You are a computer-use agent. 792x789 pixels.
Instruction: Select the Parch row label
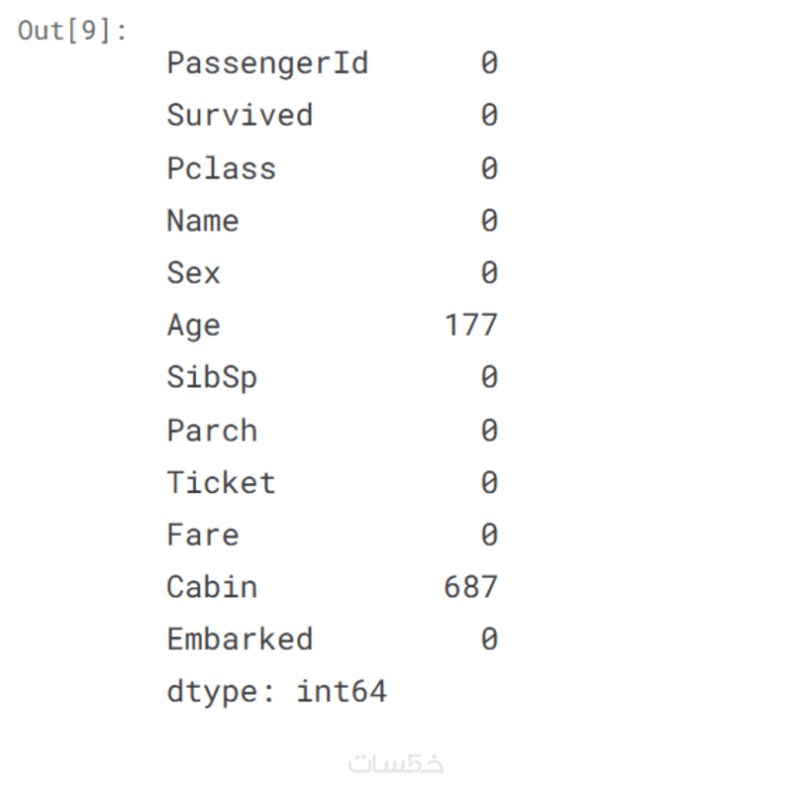click(x=211, y=431)
